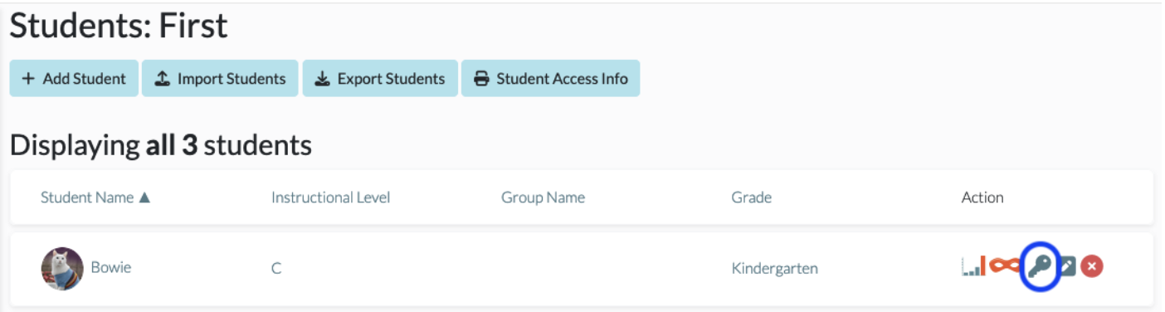Click the Action column header
This screenshot has width=1165, height=312.
[x=982, y=197]
